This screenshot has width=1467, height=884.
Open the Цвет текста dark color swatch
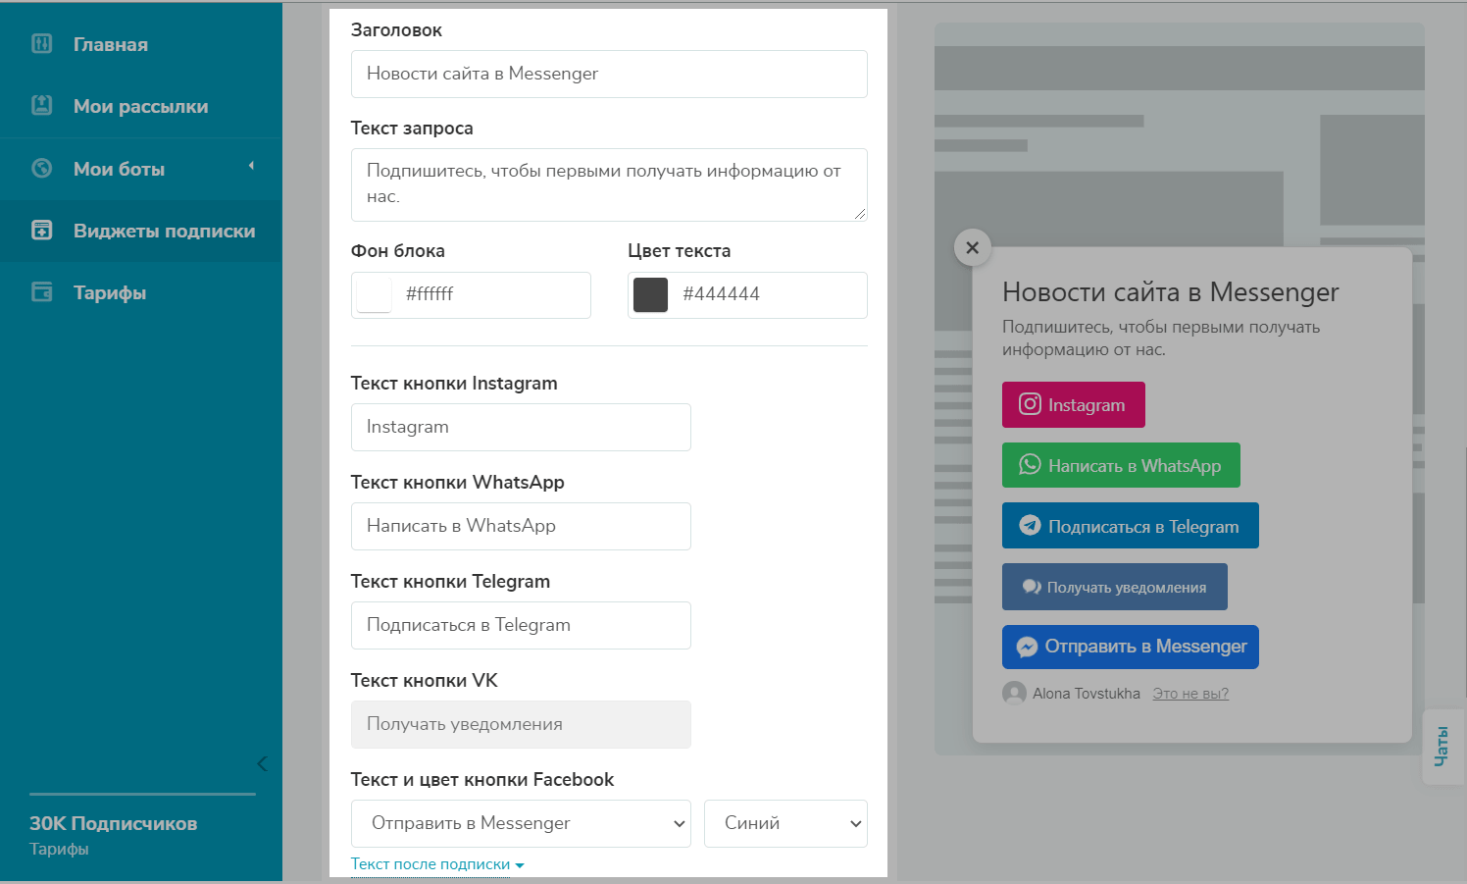point(650,294)
